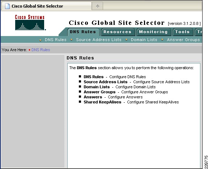
Task: Switch to the Resources tab
Action: [118, 32]
